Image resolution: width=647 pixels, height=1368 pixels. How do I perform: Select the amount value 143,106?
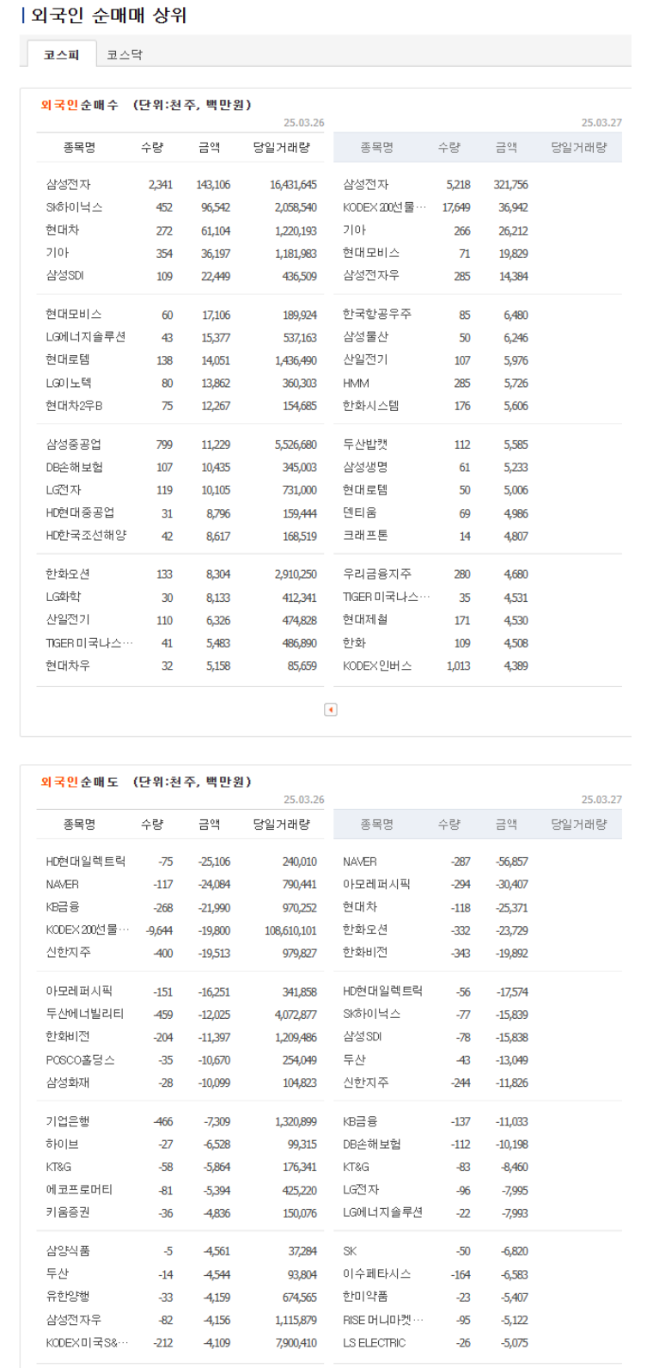(213, 185)
